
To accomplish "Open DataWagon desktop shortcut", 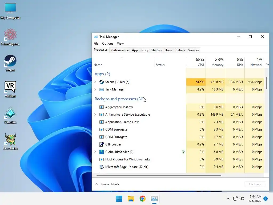I will point(10,37).
